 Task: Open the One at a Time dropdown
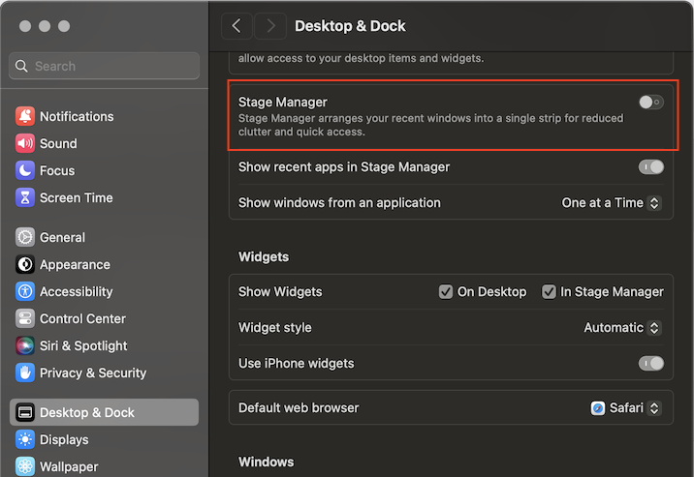coord(613,203)
